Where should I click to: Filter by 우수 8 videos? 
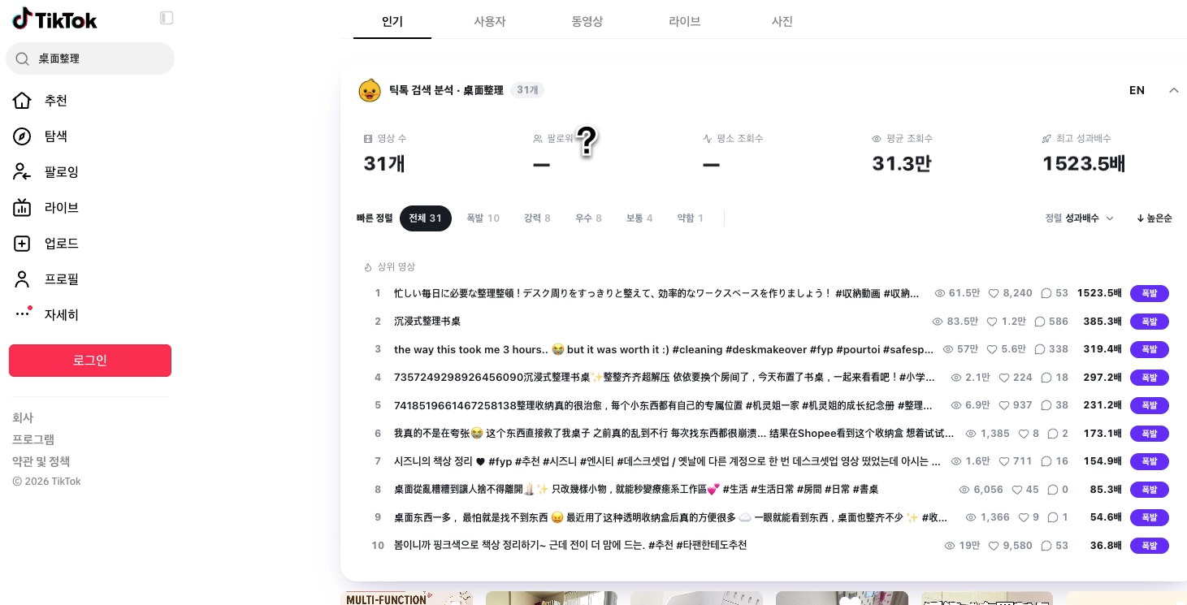click(x=588, y=218)
